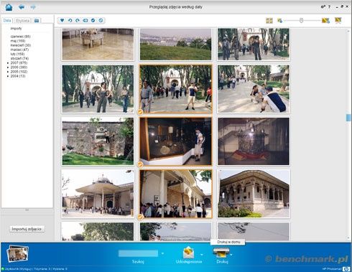The image size is (352, 272).
Task: Select top-row photo of tourists walking from gate
Action: tap(254, 44)
